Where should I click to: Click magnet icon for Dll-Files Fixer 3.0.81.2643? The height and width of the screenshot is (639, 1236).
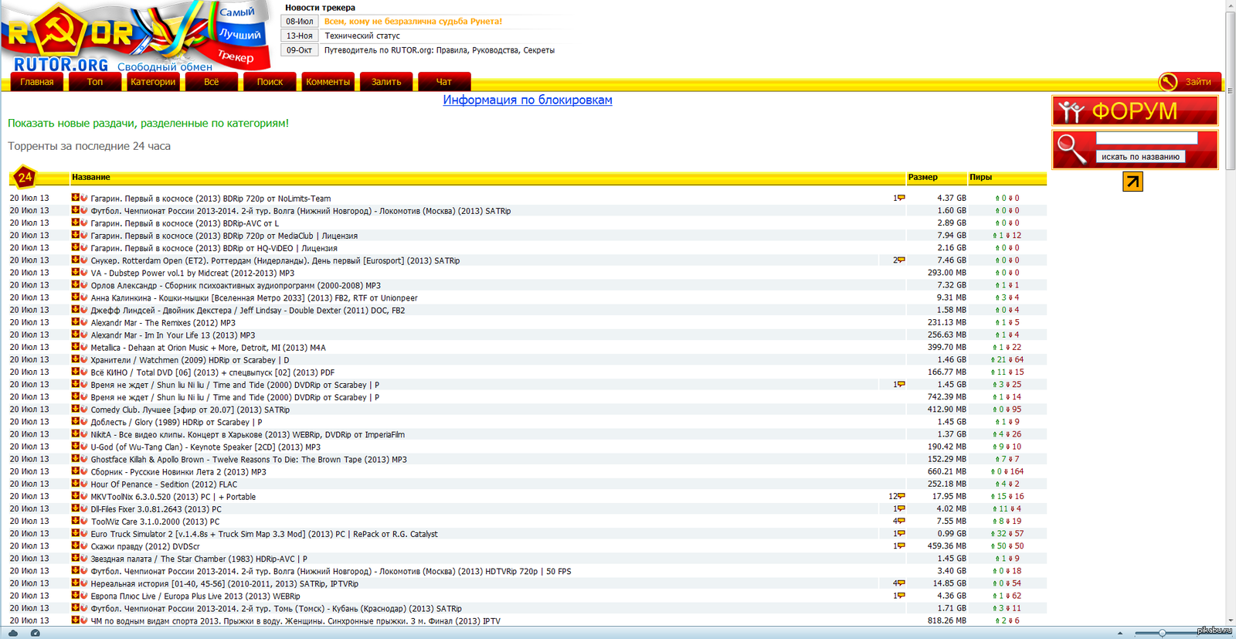pyautogui.click(x=84, y=508)
